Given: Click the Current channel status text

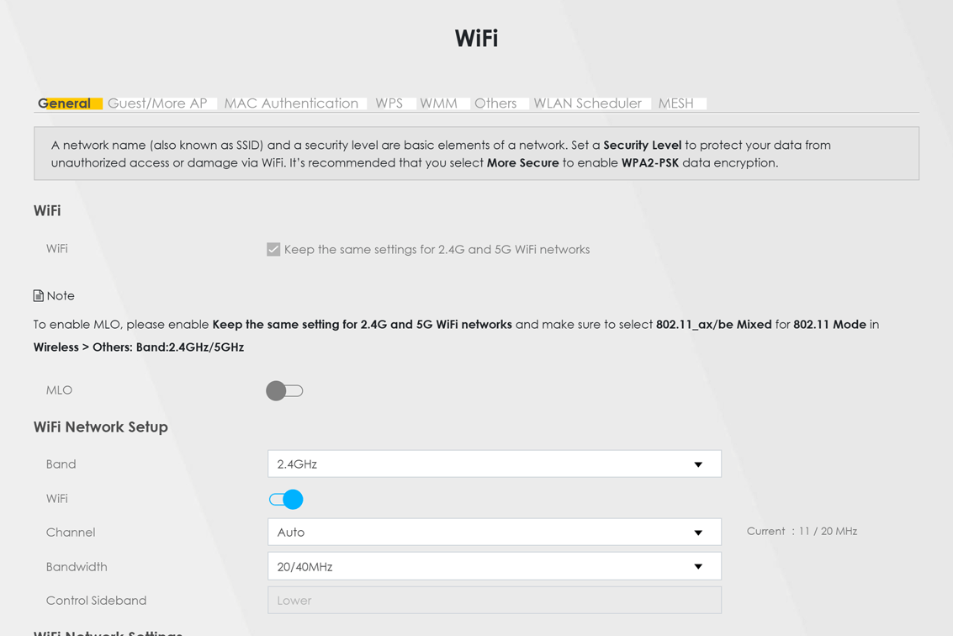Looking at the screenshot, I should (802, 532).
